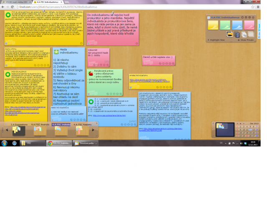Open the taskbar clock showing 10:35

[253, 143]
